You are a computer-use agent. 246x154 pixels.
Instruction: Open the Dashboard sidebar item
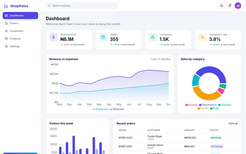pos(20,15)
